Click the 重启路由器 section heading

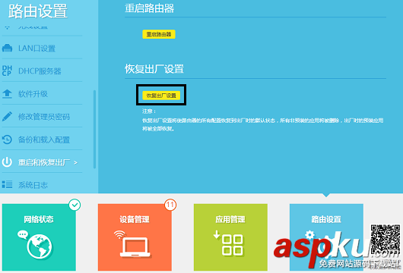(x=149, y=8)
